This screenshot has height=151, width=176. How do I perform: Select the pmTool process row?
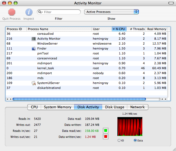pos(86,54)
